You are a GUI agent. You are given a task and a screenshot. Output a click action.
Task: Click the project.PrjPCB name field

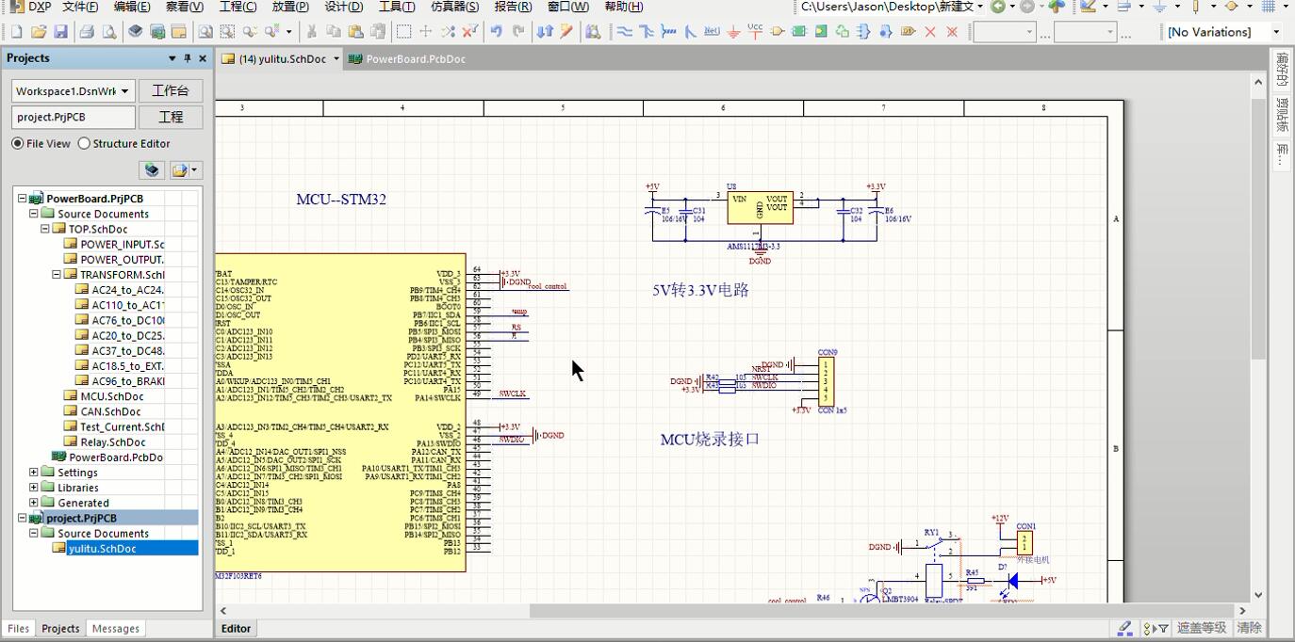click(74, 118)
